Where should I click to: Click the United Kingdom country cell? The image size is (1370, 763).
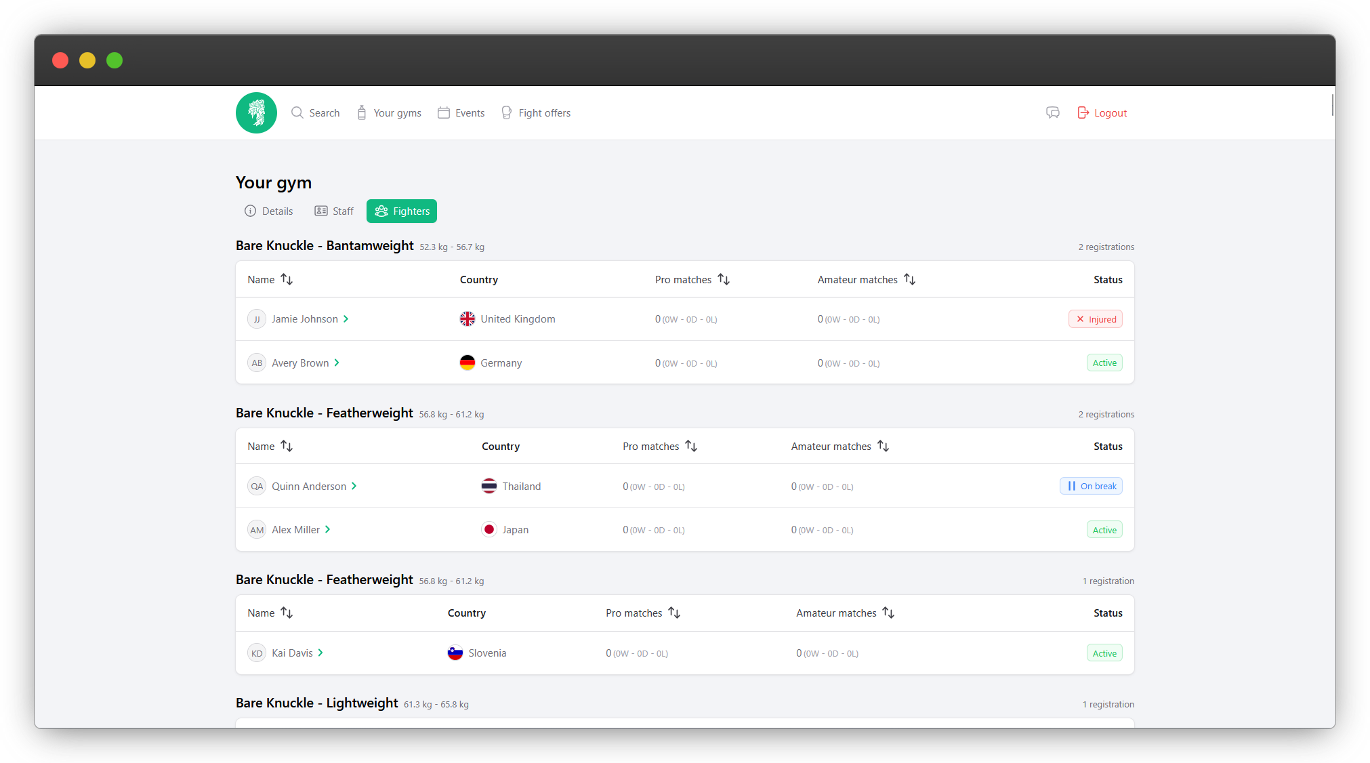[x=507, y=319]
